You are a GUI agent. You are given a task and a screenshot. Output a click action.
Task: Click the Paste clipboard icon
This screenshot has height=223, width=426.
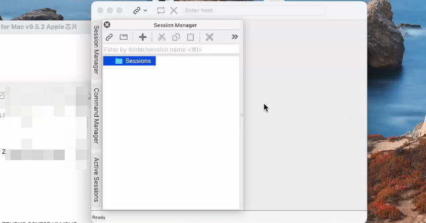coord(190,37)
